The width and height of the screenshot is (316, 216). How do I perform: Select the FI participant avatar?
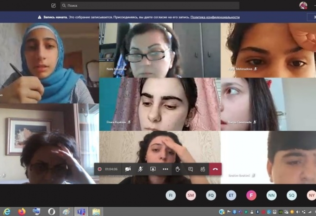point(171,195)
